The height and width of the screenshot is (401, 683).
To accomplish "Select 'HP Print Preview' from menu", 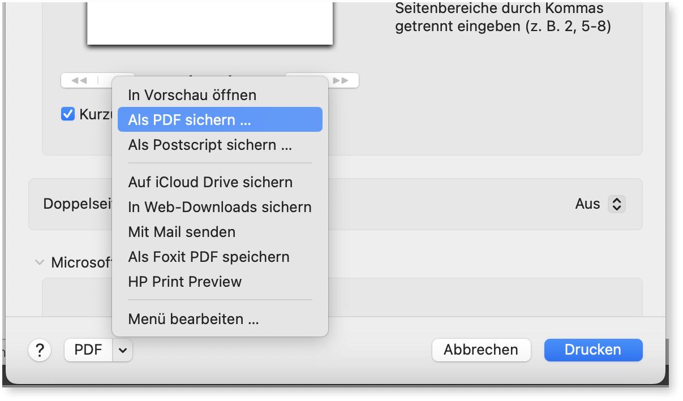I will pos(185,282).
